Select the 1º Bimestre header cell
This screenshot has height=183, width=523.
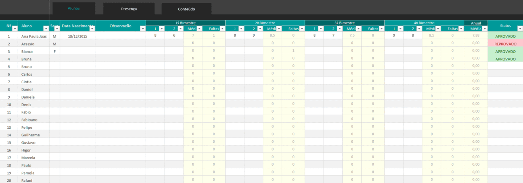click(x=185, y=23)
